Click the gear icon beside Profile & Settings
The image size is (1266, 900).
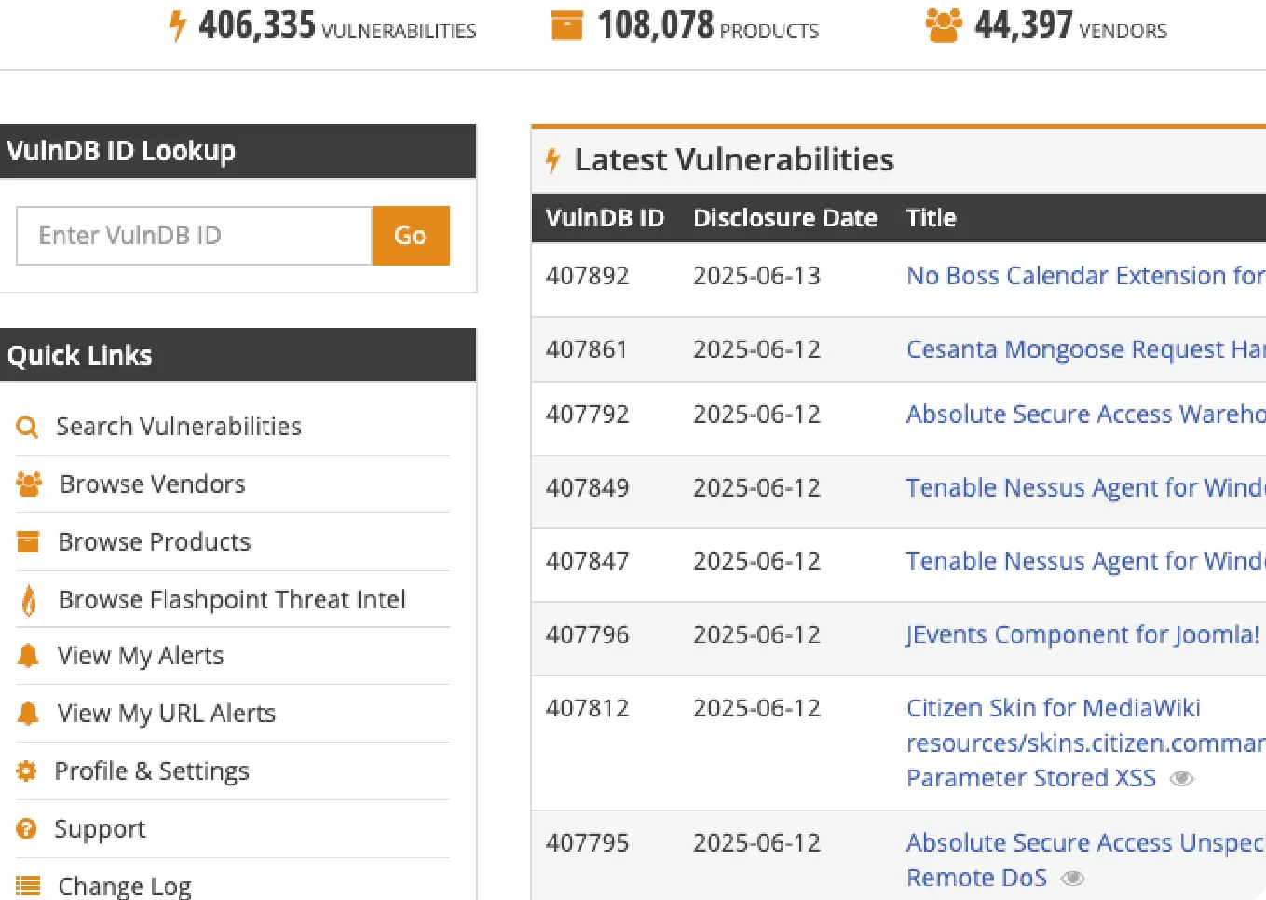tap(26, 771)
